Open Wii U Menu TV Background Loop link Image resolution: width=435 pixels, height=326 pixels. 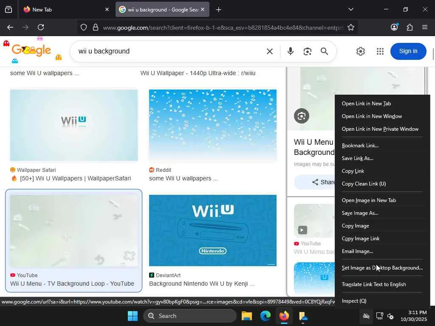coord(72,284)
